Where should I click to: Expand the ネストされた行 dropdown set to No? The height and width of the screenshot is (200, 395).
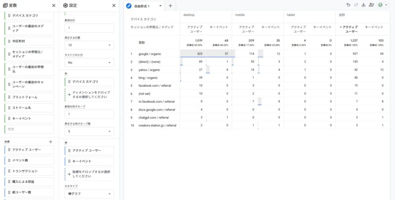click(x=89, y=63)
